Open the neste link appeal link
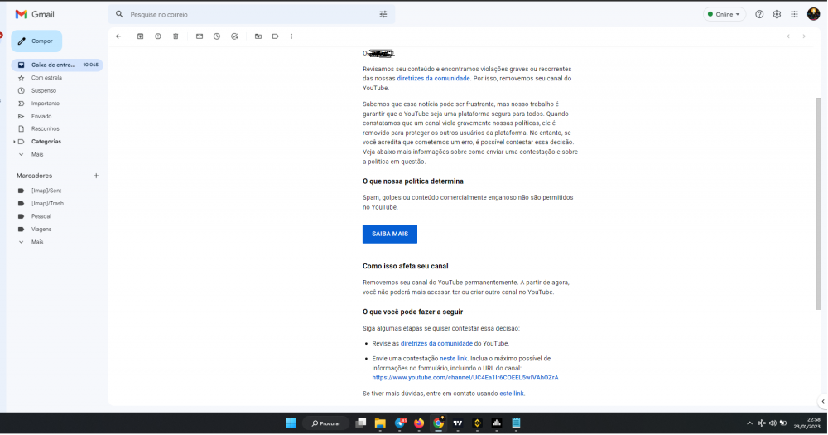Viewport: 828px width, 435px height. pyautogui.click(x=453, y=359)
